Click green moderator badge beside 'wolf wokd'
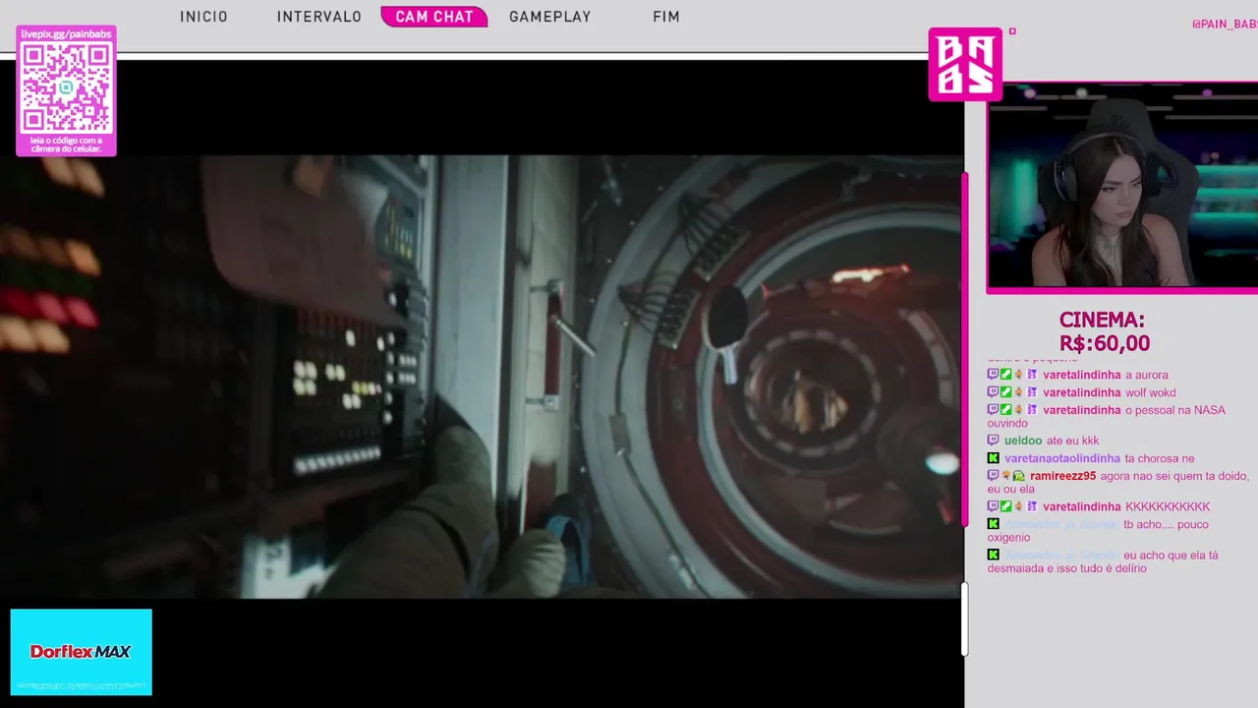Image resolution: width=1258 pixels, height=708 pixels. tap(1005, 392)
